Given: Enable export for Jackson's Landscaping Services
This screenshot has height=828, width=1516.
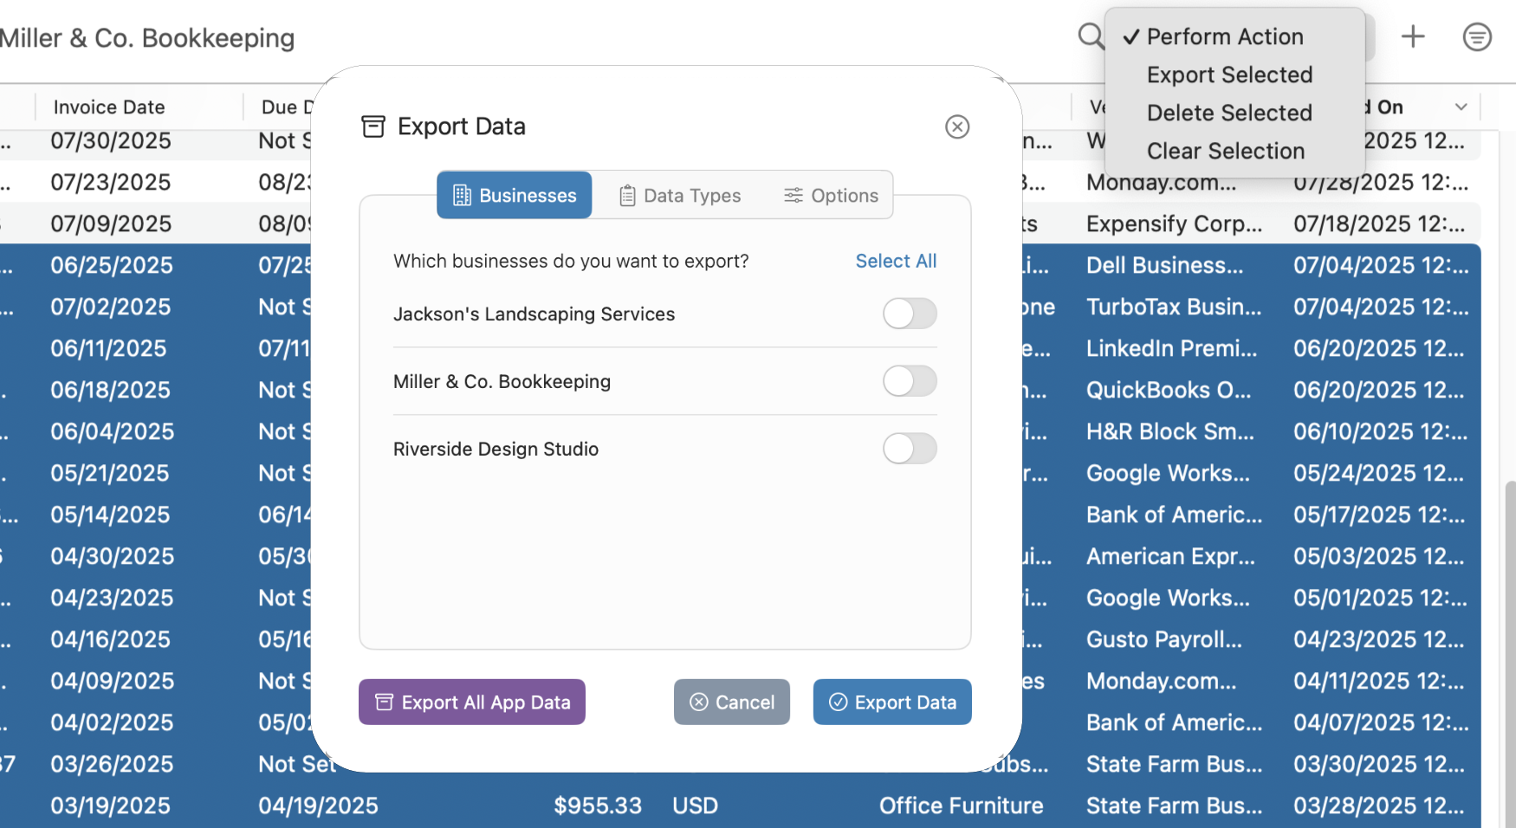Looking at the screenshot, I should pyautogui.click(x=909, y=314).
